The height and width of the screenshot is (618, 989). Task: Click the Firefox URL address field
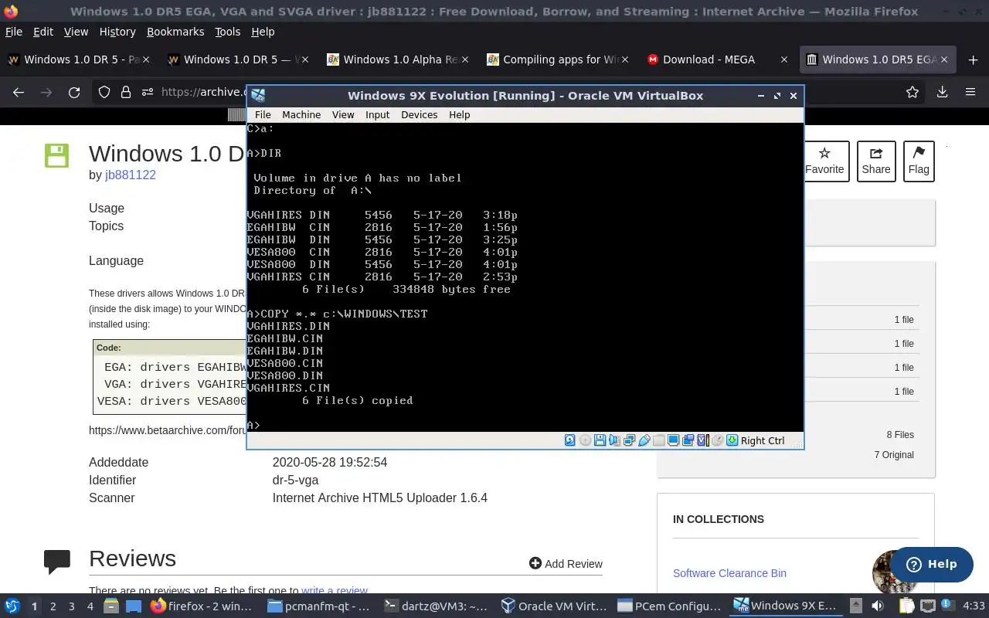(x=202, y=92)
